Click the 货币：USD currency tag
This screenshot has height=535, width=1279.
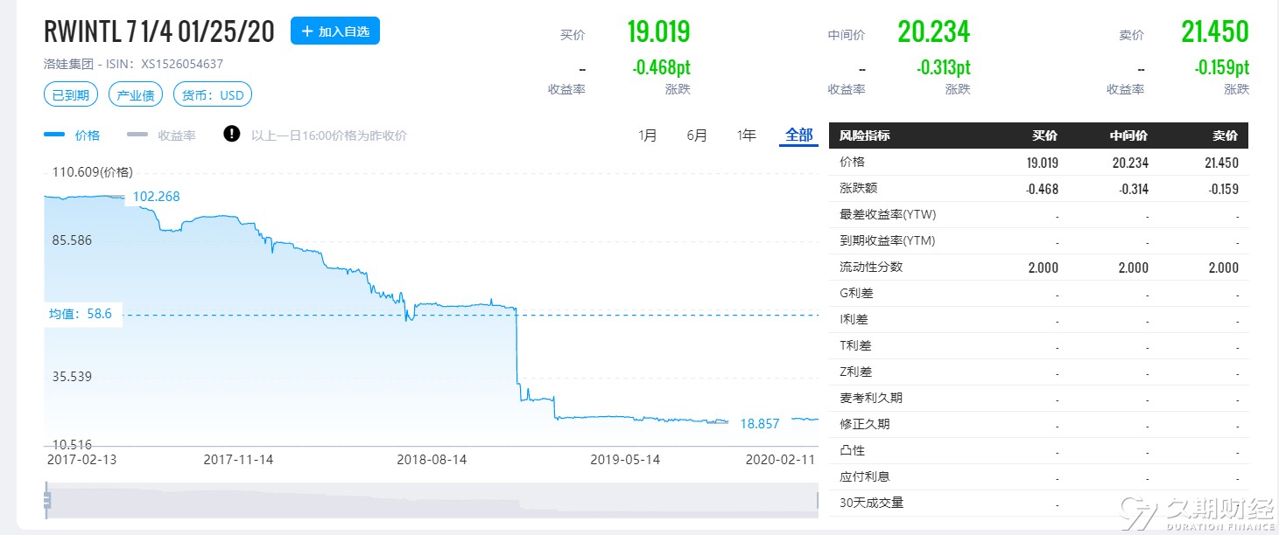pos(213,94)
